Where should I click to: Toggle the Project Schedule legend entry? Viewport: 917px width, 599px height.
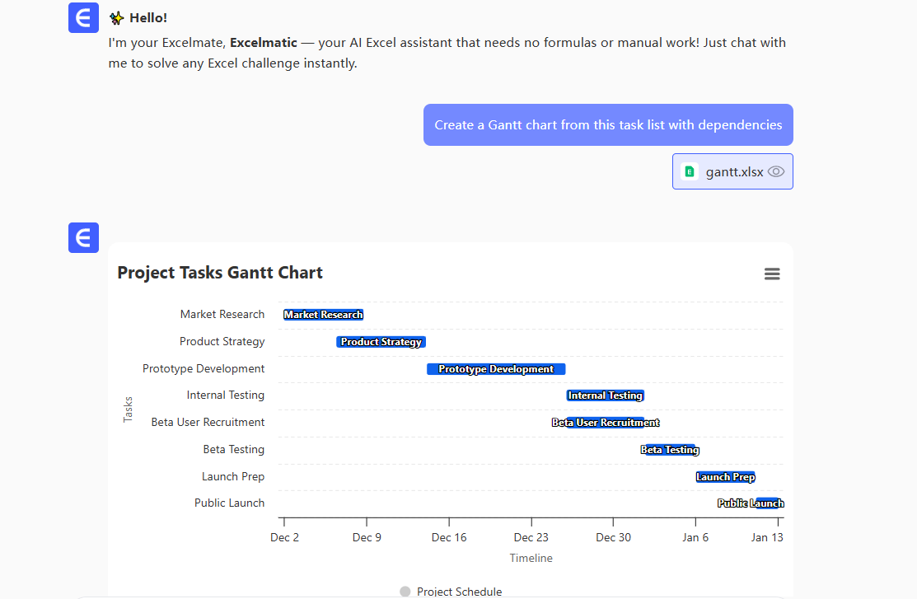click(451, 591)
